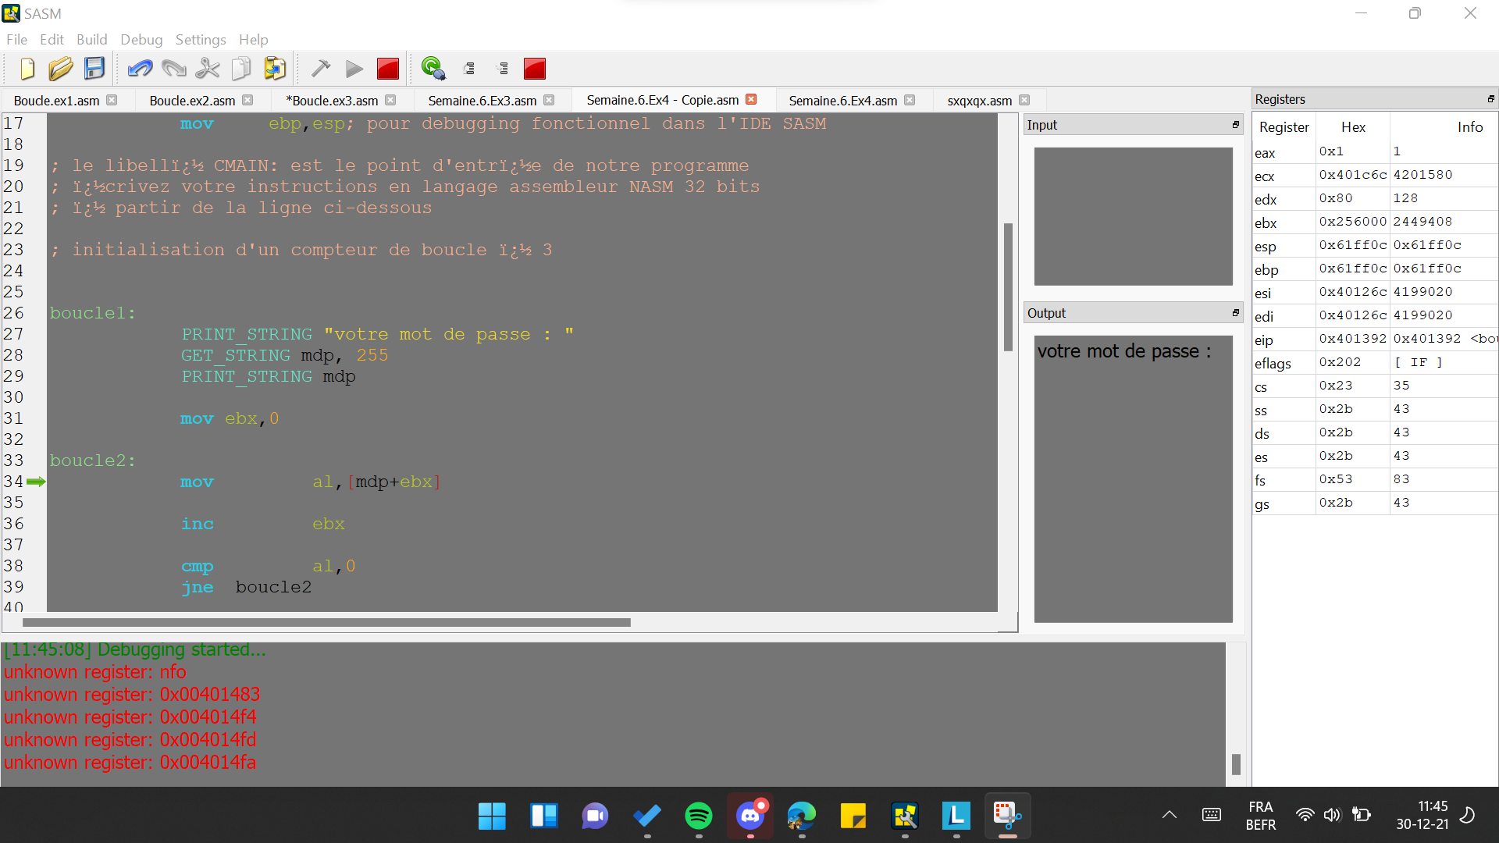Click inside the Input text box
This screenshot has width=1499, height=843.
(x=1133, y=216)
